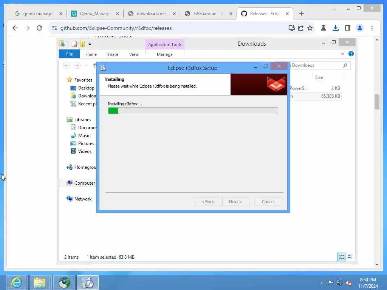387x290 pixels.
Task: Switch to download.cnet tab
Action: [151, 14]
